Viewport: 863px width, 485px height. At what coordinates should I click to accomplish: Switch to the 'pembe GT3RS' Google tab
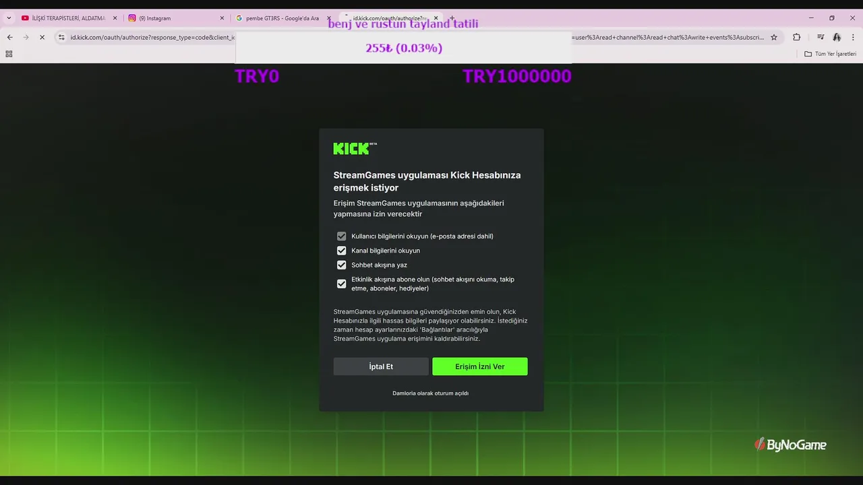(283, 18)
